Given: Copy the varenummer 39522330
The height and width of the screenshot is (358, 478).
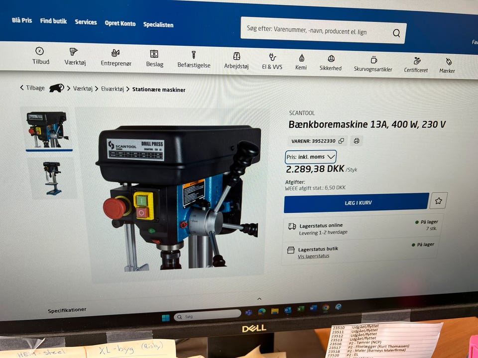Looking at the screenshot, I should click(x=341, y=141).
